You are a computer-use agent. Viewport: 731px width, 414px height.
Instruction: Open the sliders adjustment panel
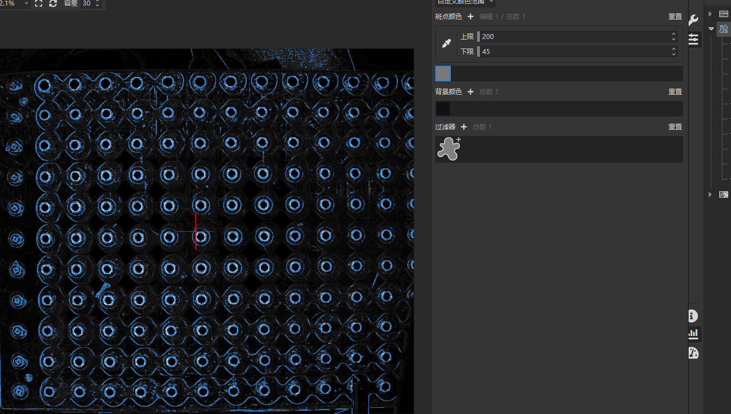[x=692, y=40]
